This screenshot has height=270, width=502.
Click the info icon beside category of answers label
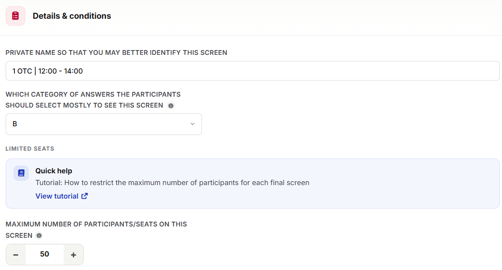[171, 106]
